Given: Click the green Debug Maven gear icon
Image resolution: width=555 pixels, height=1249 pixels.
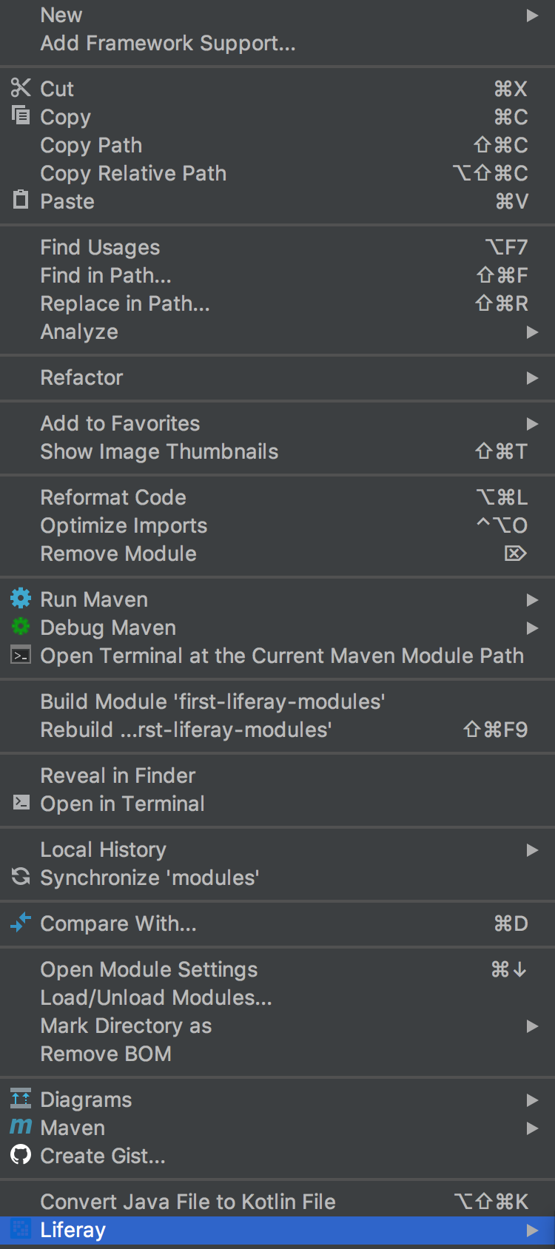Looking at the screenshot, I should pyautogui.click(x=21, y=627).
